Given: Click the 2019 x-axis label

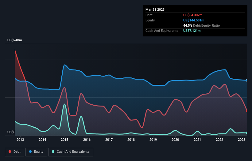Looking at the screenshot, I should pyautogui.click(x=153, y=140).
